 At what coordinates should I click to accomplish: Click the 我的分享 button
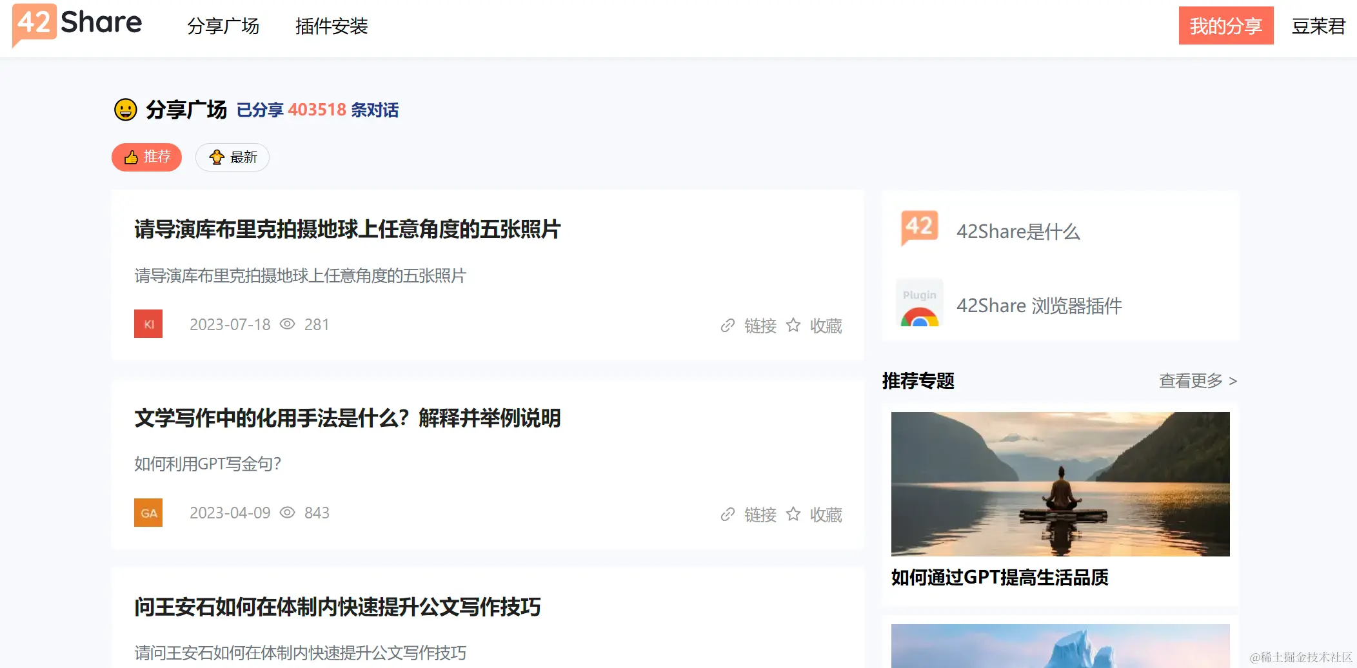point(1226,26)
